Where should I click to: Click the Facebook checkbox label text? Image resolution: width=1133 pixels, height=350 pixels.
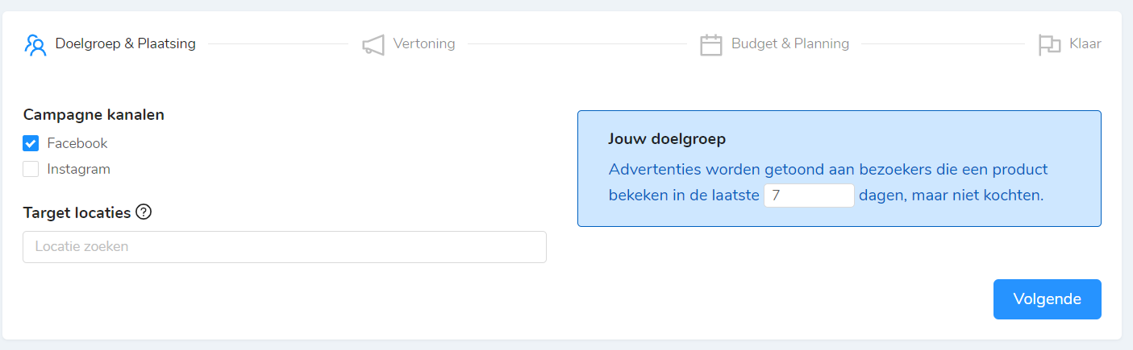tap(77, 143)
